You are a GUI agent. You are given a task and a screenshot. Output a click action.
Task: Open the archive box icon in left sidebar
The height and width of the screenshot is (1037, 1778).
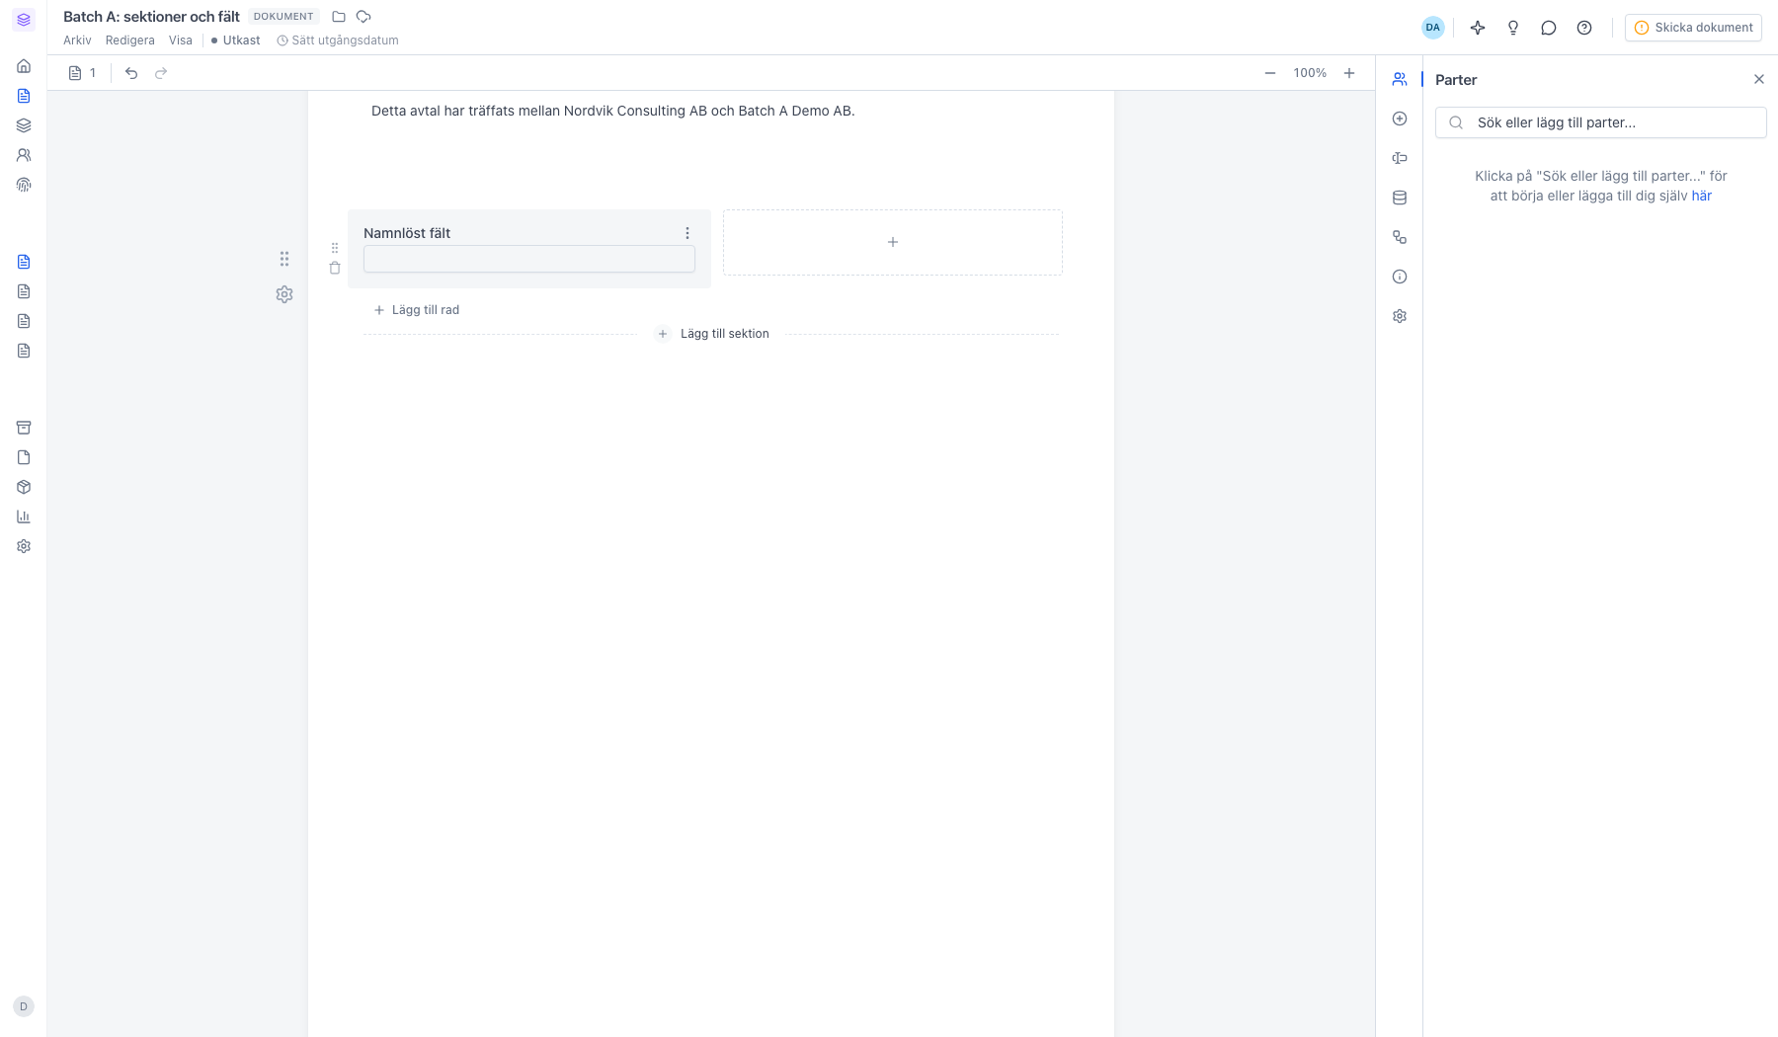24,428
